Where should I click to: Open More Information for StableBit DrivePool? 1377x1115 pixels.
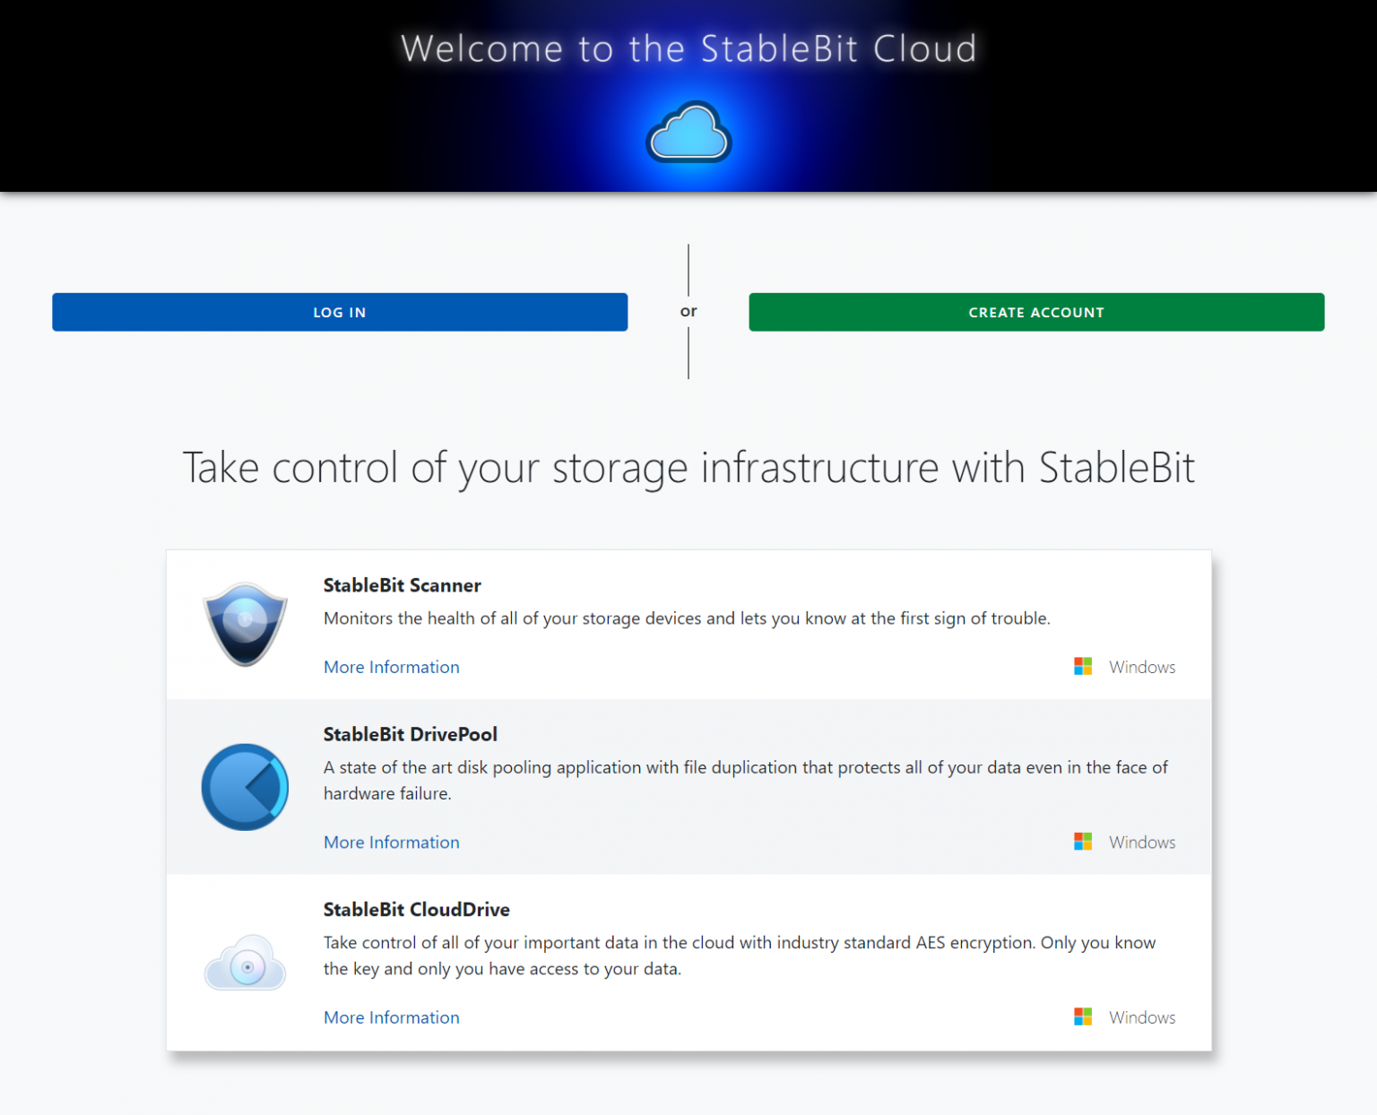coord(391,842)
